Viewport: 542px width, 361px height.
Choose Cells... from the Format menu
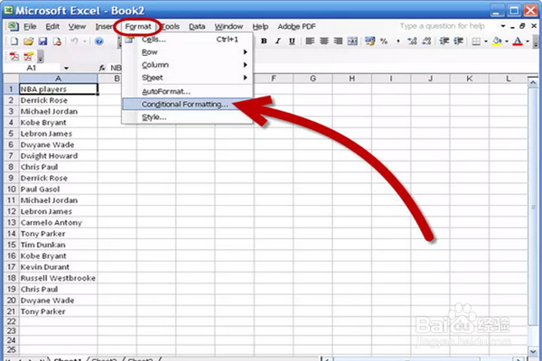click(187, 40)
